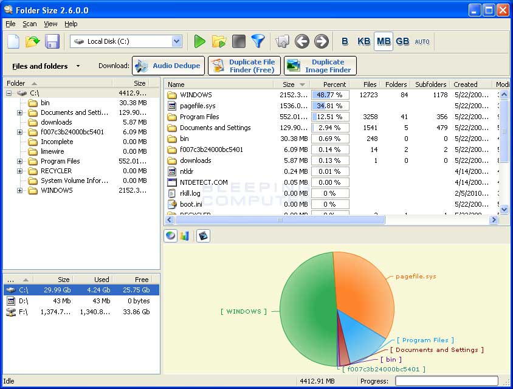The height and width of the screenshot is (389, 513).
Task: Switch size units to GB
Action: click(402, 41)
